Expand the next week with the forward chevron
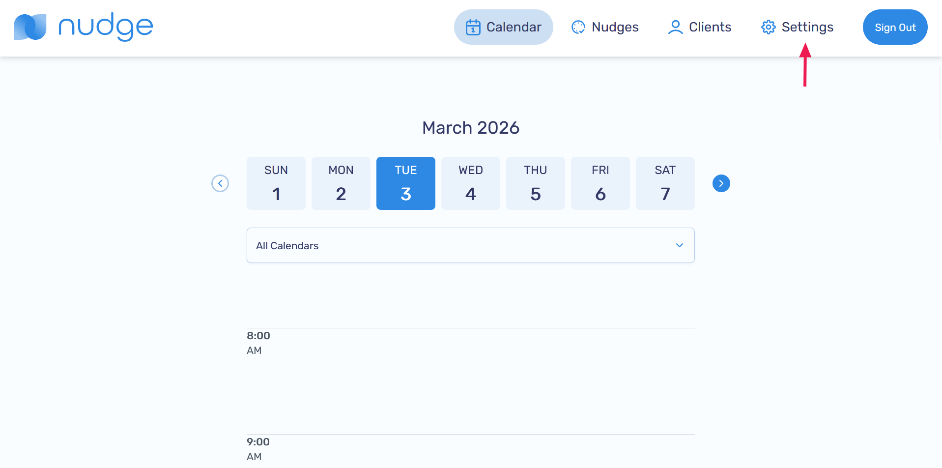The height and width of the screenshot is (468, 942). pyautogui.click(x=721, y=183)
